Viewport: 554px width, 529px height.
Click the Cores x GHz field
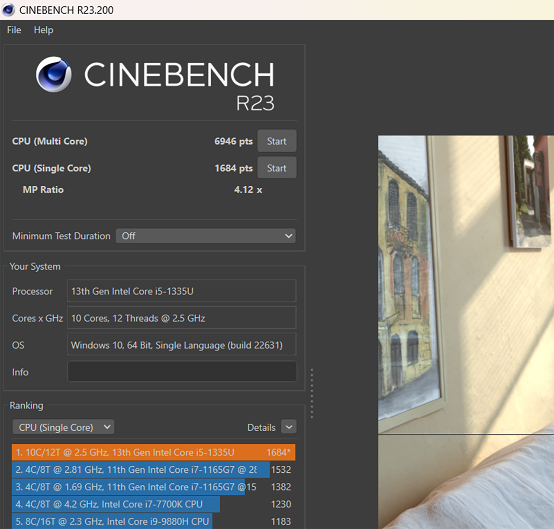pyautogui.click(x=182, y=318)
